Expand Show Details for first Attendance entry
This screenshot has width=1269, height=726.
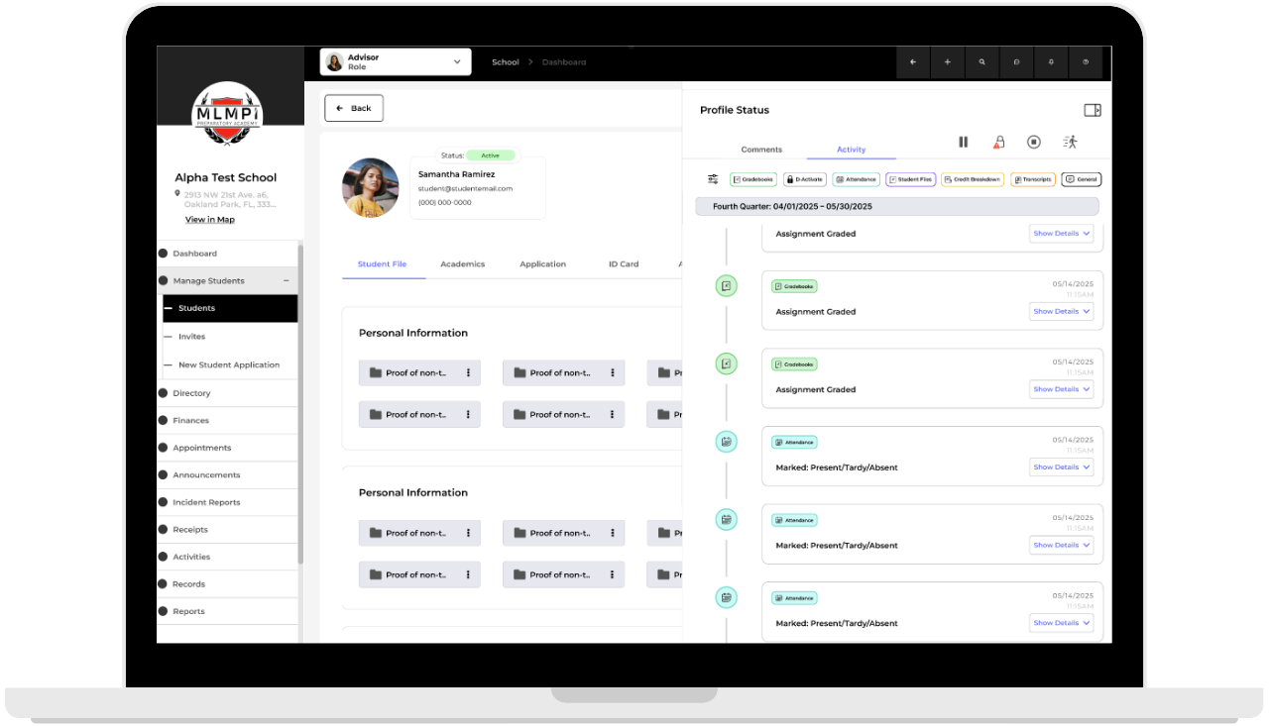[x=1061, y=467]
